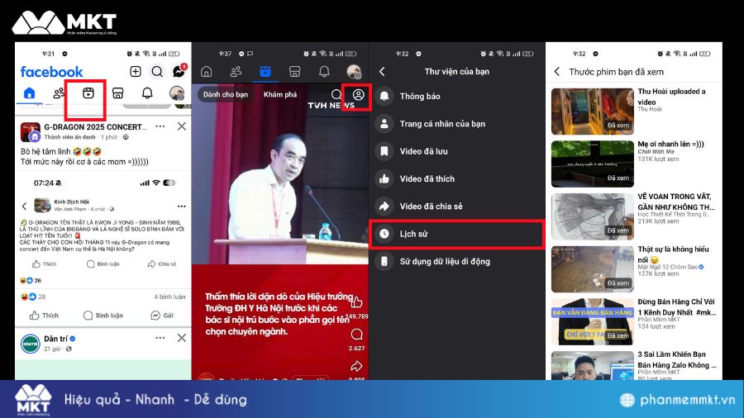Image resolution: width=744 pixels, height=418 pixels.
Task: Open options for the Dân trí post
Action: click(160, 338)
